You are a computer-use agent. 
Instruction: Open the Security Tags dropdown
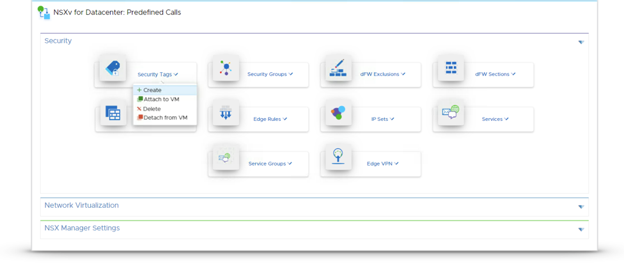click(x=158, y=74)
